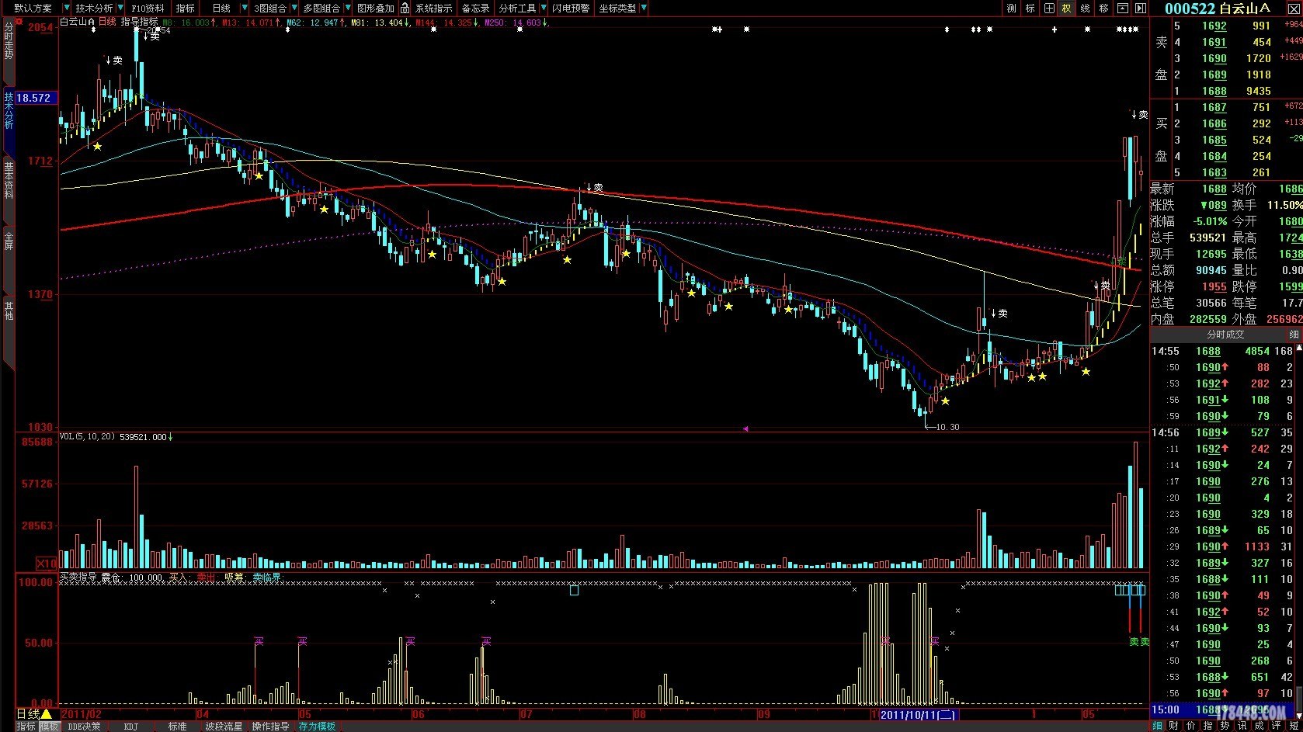Viewport: 1303px width, 732px height.
Task: Select the 势 tab at the bottom of the quote panel
Action: click(x=1225, y=726)
